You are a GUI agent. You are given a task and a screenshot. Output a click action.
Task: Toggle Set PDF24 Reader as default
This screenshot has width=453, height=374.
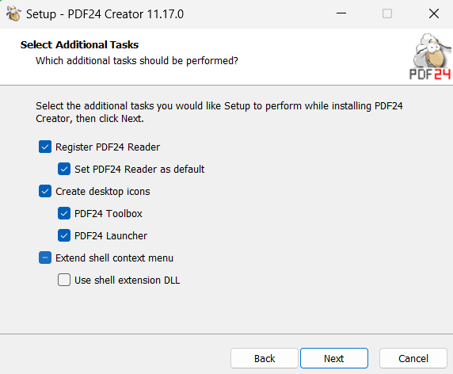click(64, 169)
